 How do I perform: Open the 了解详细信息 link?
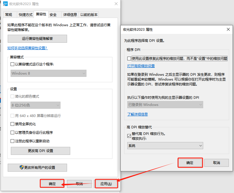138,114
